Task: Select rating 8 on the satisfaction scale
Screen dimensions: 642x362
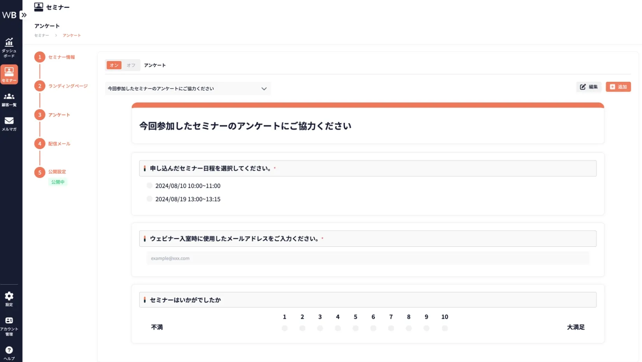Action: pos(409,328)
